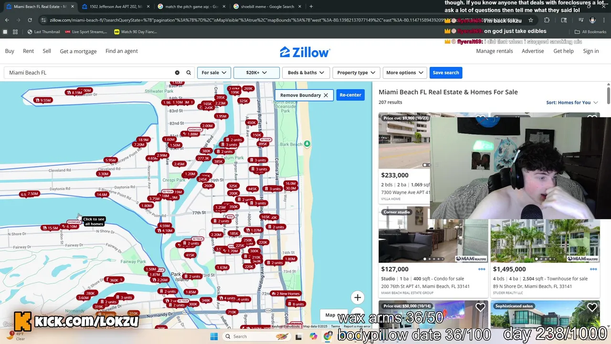The height and width of the screenshot is (344, 611).
Task: Open Manage rentals link
Action: [495, 51]
